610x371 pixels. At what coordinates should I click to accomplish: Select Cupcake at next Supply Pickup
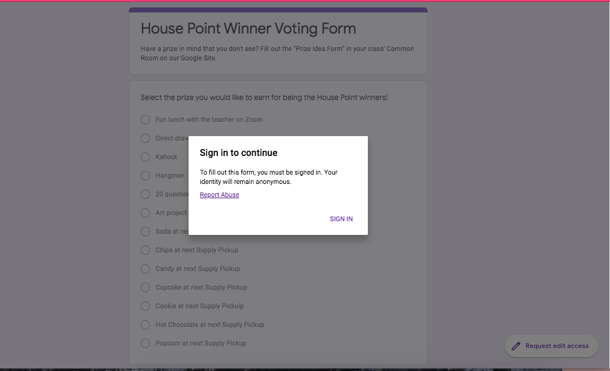point(146,287)
